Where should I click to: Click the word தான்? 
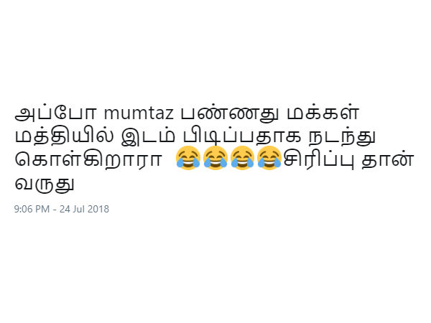[x=388, y=159]
